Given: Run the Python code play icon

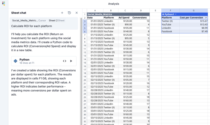Looking at the screenshot, I should coord(71,61).
